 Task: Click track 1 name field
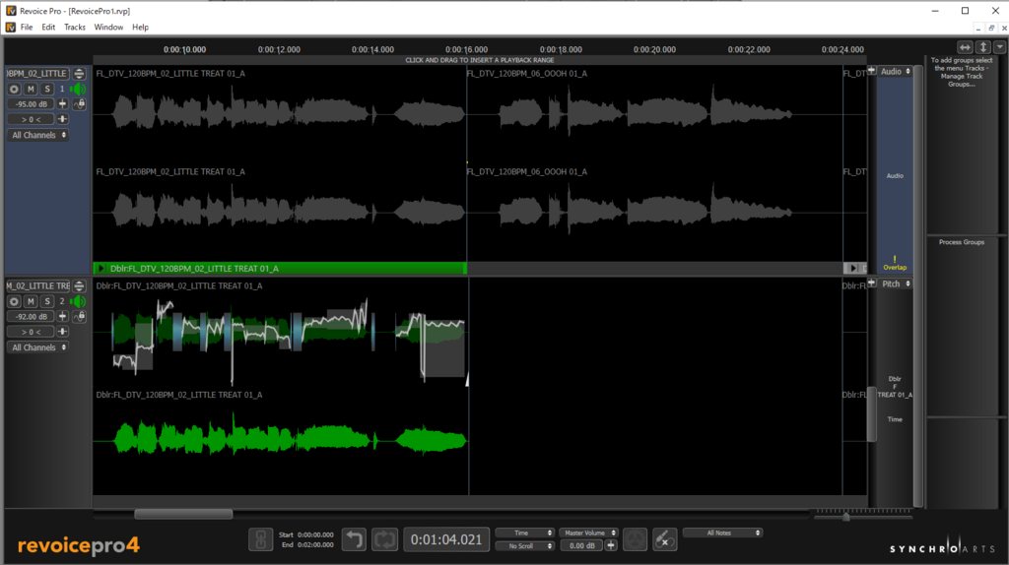point(37,73)
